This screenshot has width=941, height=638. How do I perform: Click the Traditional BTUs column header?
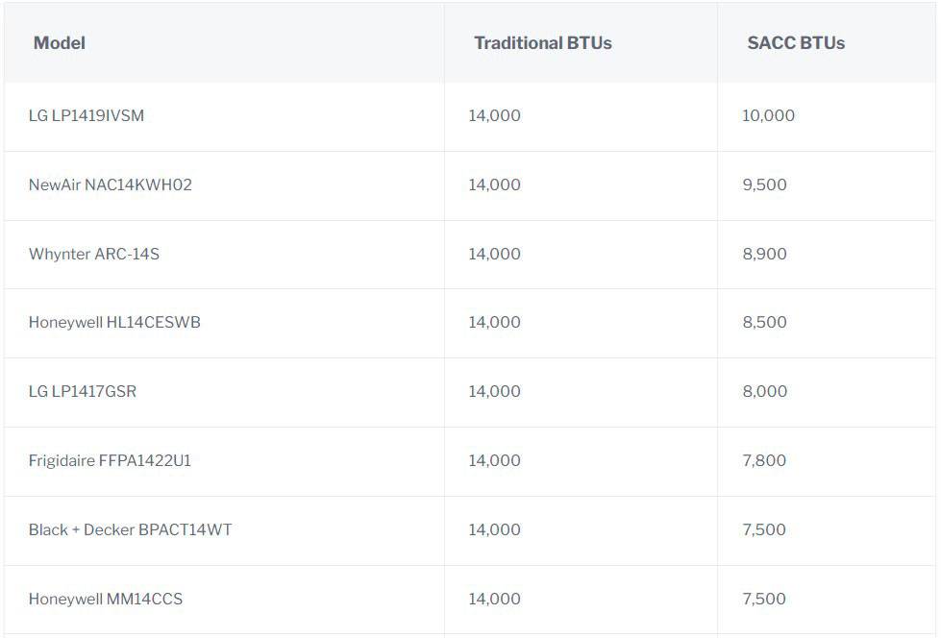click(x=542, y=43)
